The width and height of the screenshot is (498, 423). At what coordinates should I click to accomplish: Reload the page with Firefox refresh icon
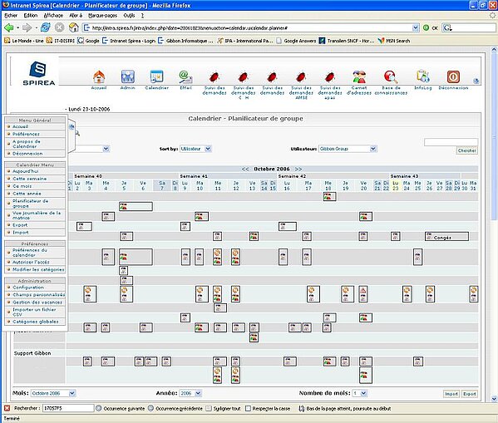tap(46, 27)
